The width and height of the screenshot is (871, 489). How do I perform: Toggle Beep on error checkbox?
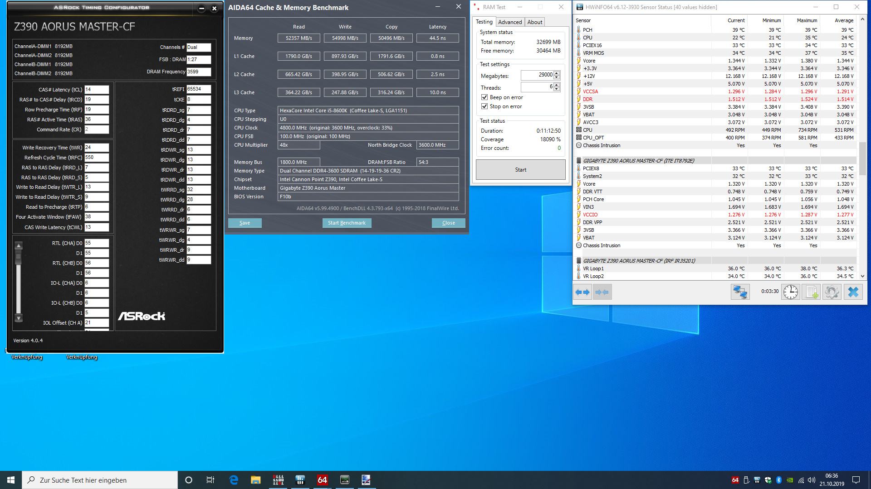click(x=484, y=97)
